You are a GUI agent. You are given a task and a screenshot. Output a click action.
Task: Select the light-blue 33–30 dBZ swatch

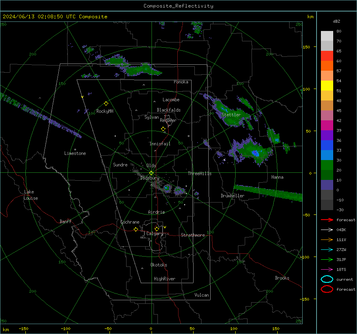[x=327, y=155]
